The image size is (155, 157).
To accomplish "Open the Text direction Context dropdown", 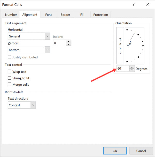I will [33, 105].
